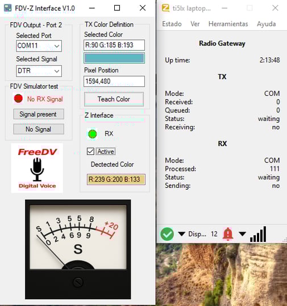Viewport: 287px width, 306px height.
Task: Click the Teach Color button
Action: [x=114, y=99]
